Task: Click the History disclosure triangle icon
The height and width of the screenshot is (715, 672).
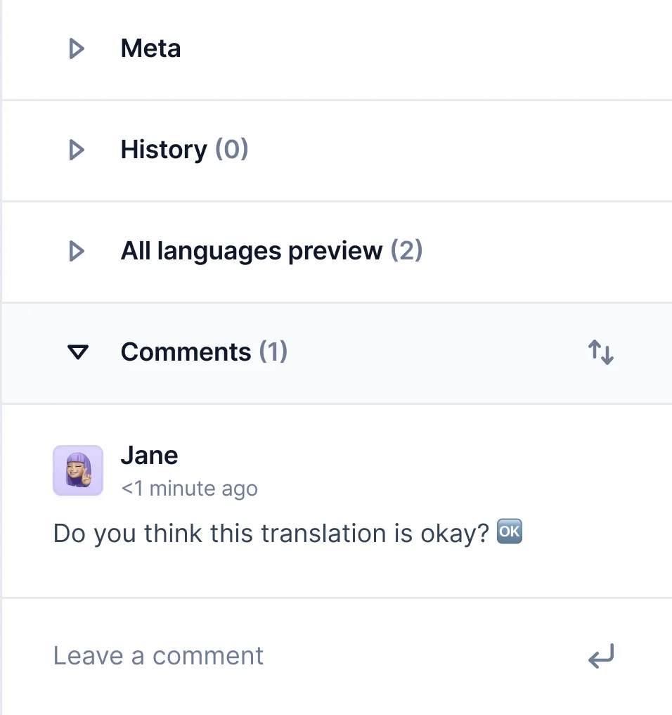Action: pos(77,150)
